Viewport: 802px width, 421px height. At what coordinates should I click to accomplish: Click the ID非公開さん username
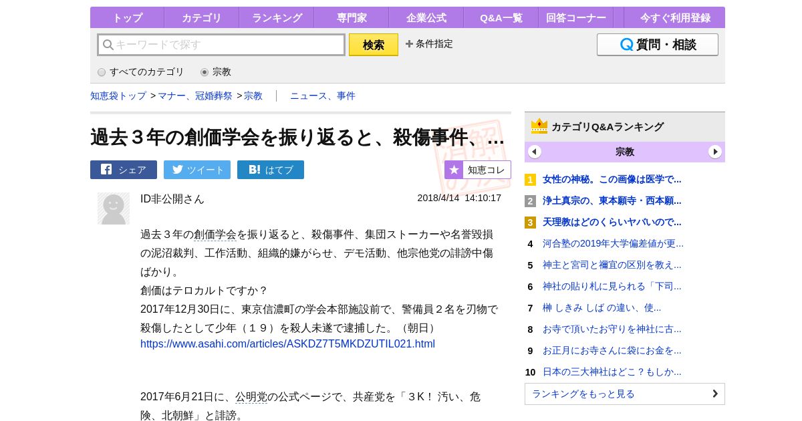pyautogui.click(x=172, y=199)
